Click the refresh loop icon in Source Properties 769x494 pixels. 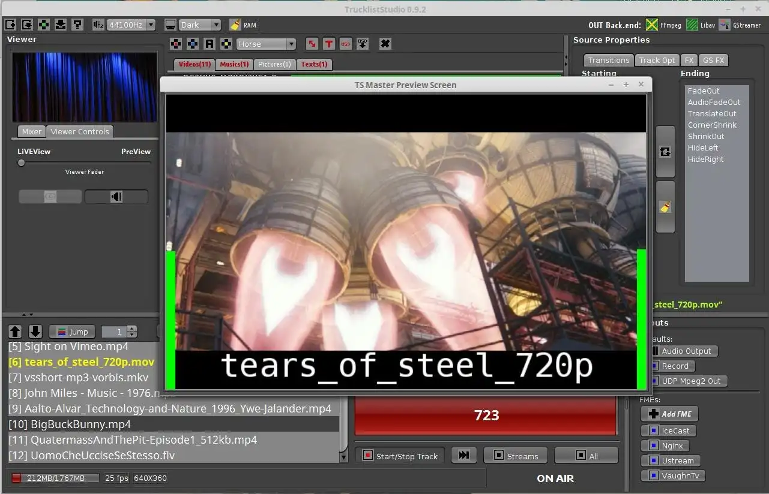point(665,152)
